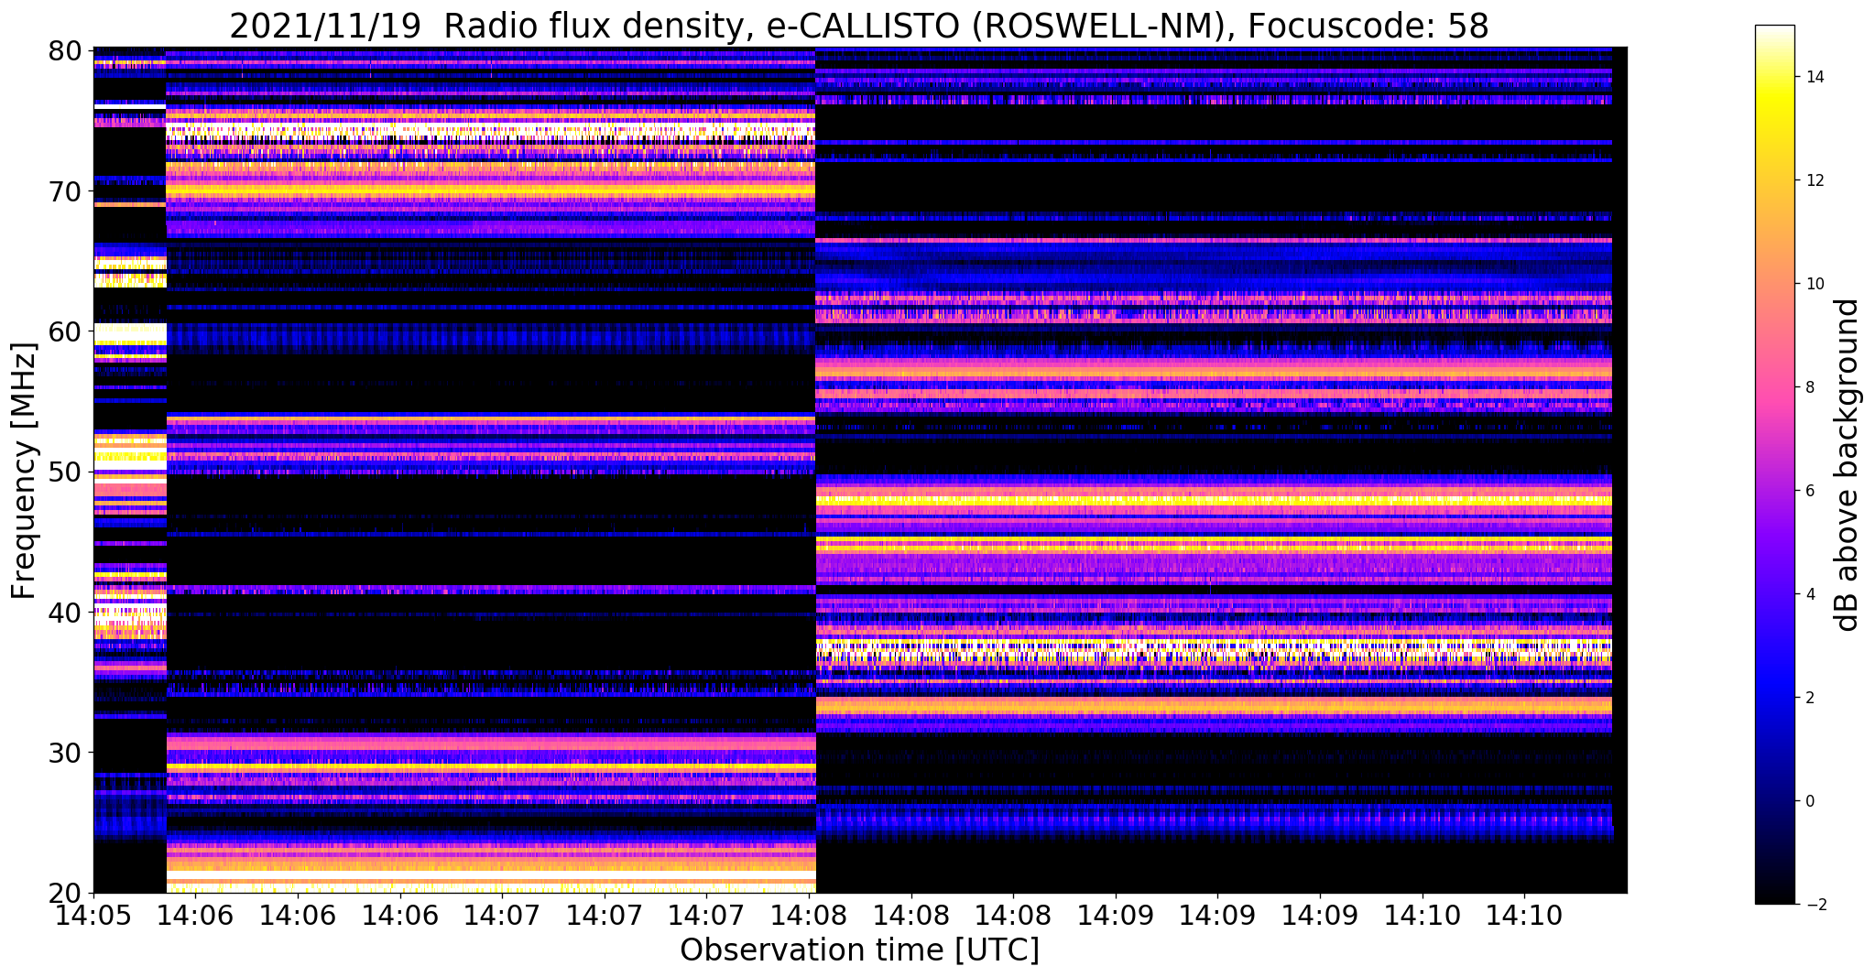The height and width of the screenshot is (977, 1875).
Task: Click the colorbar tick labeled 10
Action: pos(1814,284)
